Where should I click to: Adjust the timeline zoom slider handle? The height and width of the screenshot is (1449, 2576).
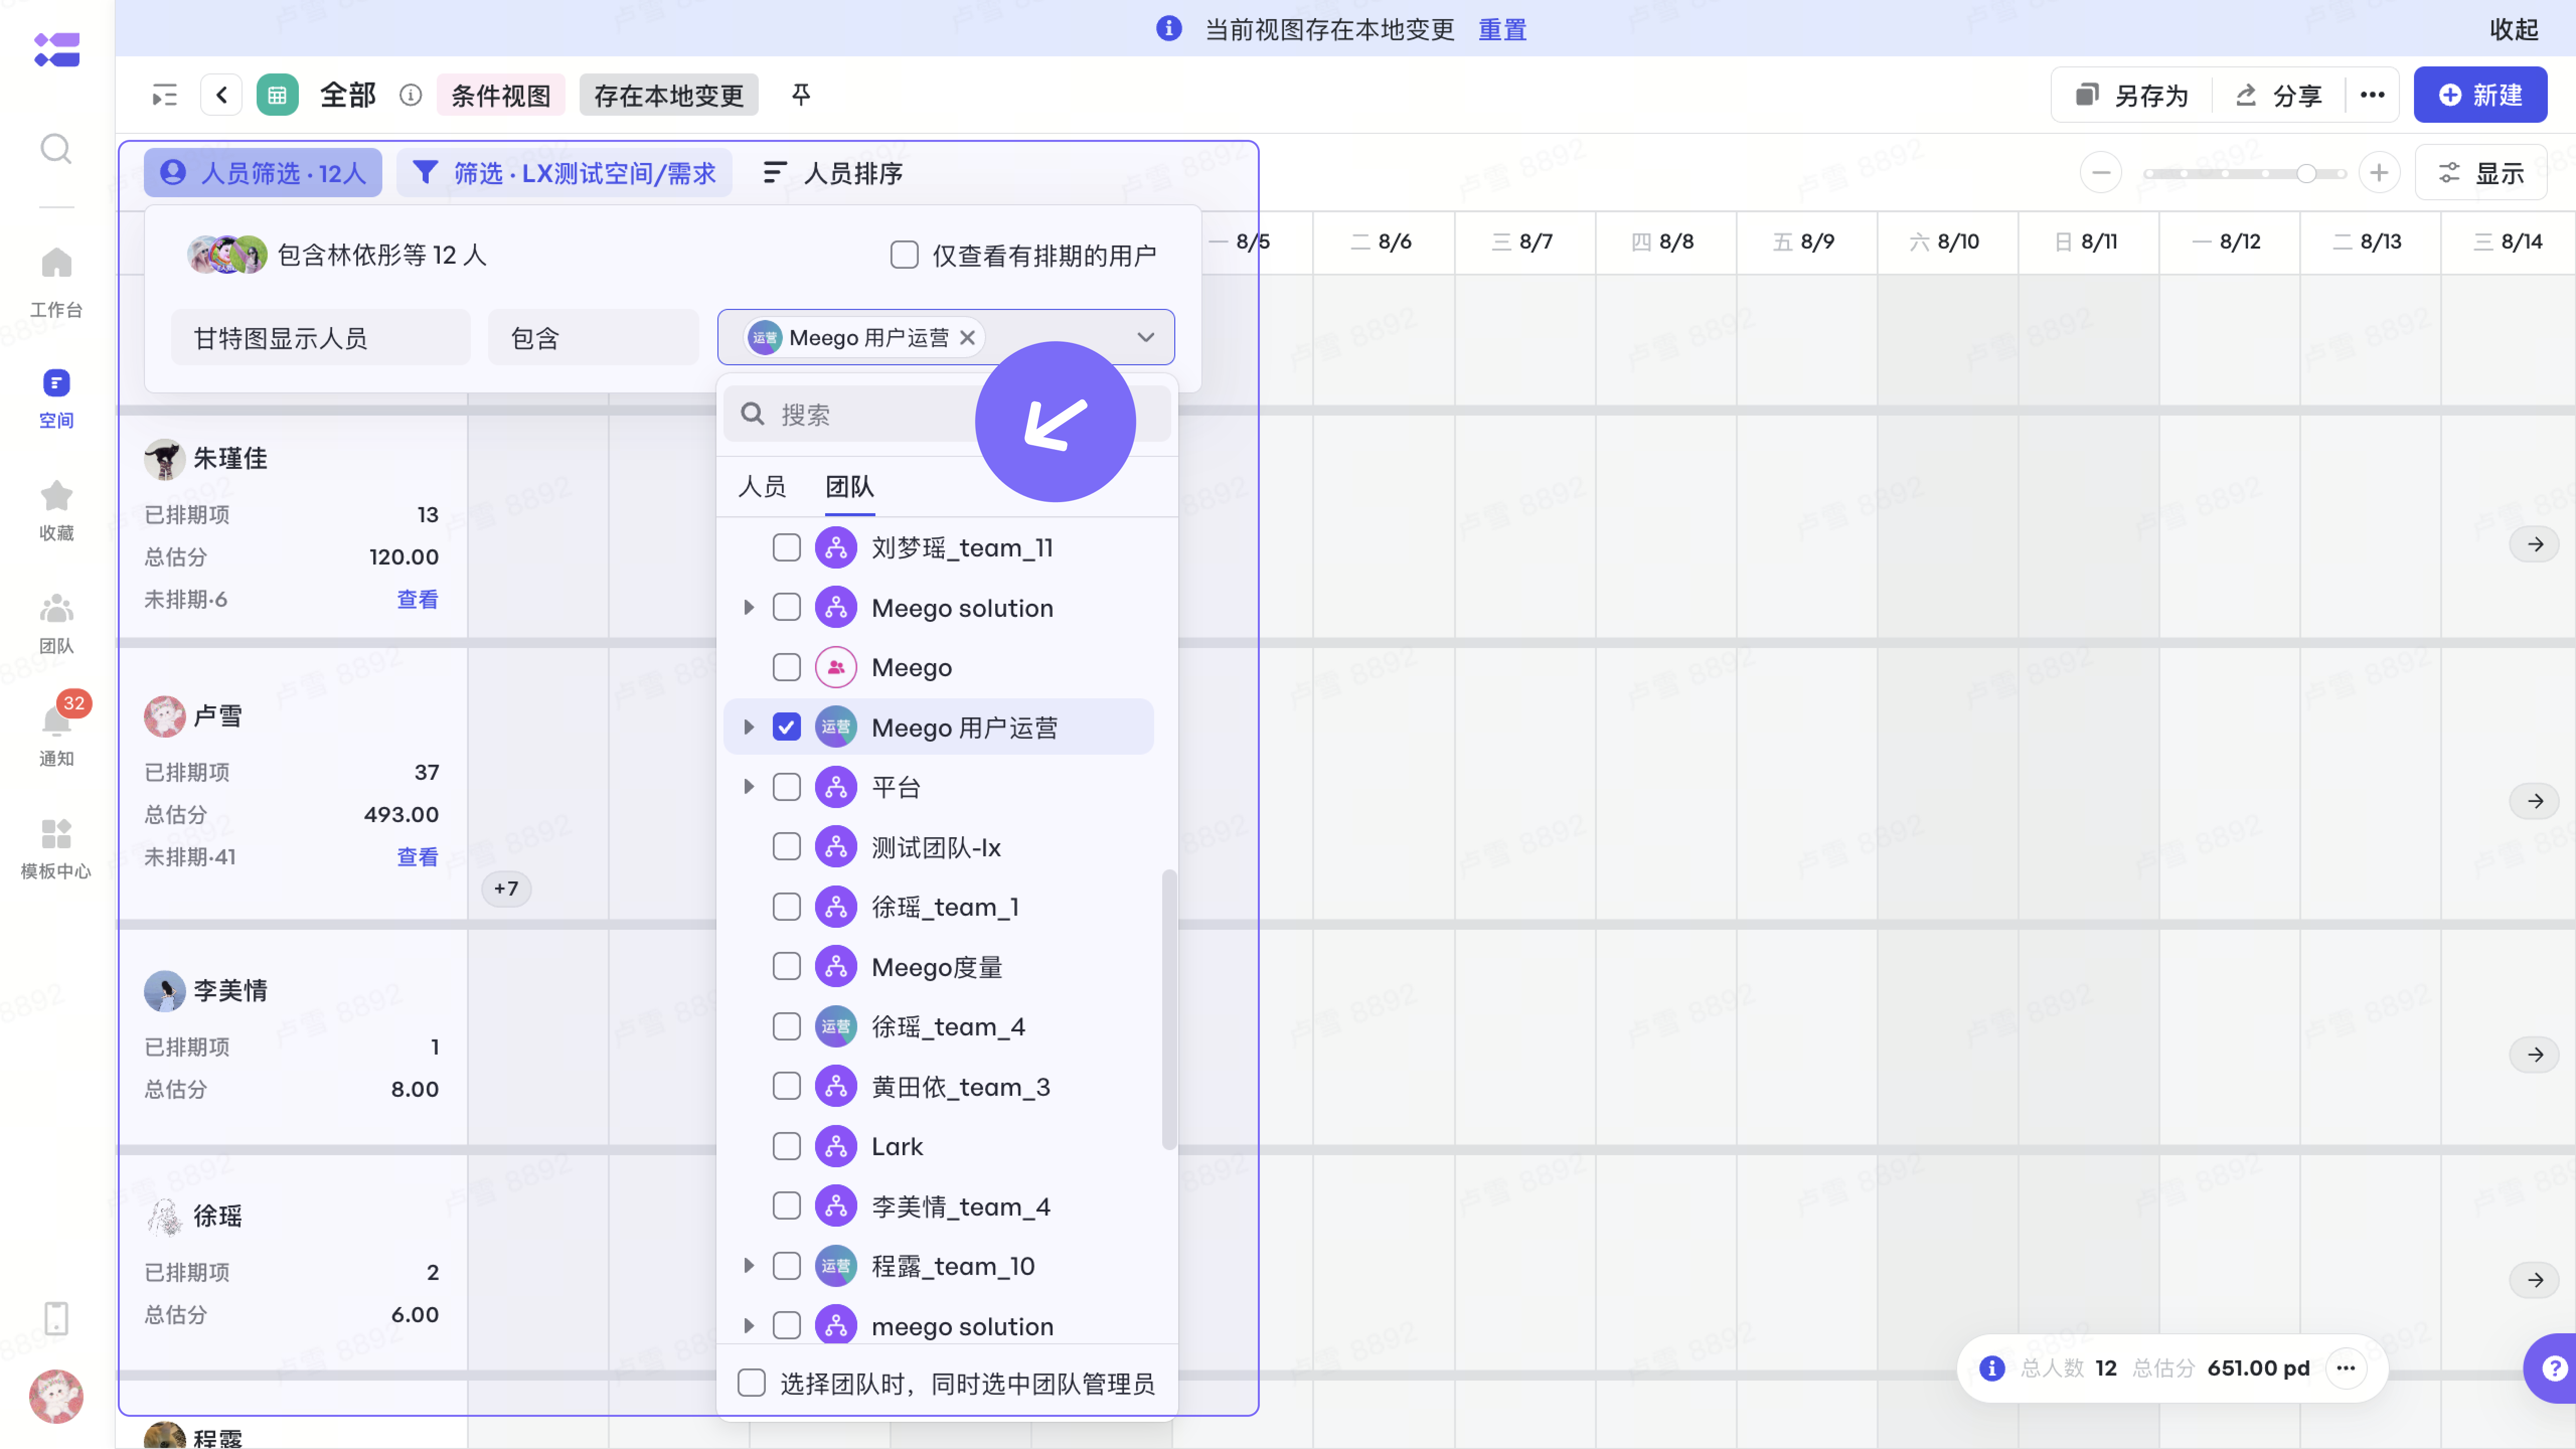pyautogui.click(x=2306, y=173)
